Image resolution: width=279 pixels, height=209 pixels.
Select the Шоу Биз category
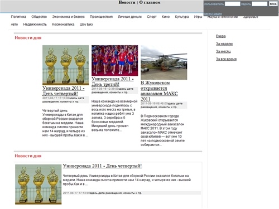pos(86,25)
